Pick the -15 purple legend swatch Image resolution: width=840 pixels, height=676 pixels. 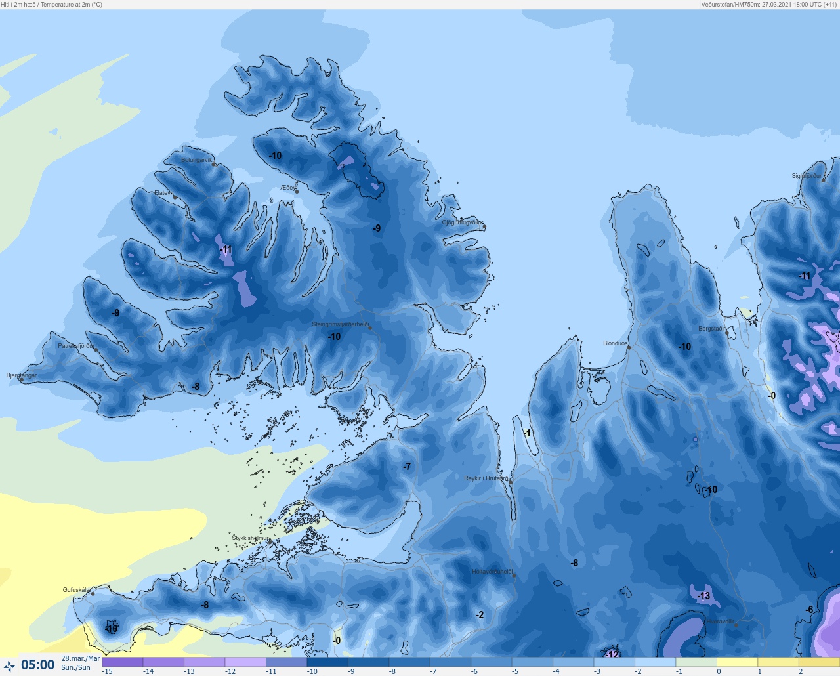123,662
